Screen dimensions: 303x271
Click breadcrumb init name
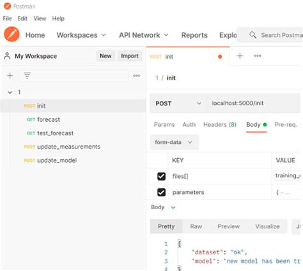point(171,78)
